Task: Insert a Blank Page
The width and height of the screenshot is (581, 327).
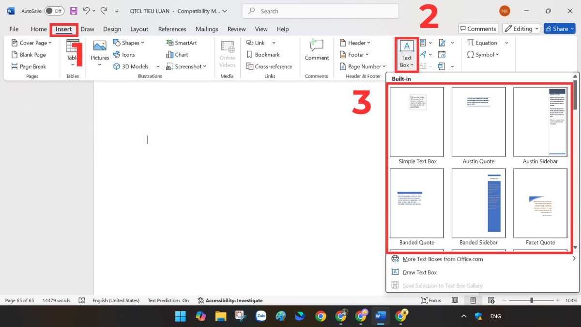Action: (28, 55)
